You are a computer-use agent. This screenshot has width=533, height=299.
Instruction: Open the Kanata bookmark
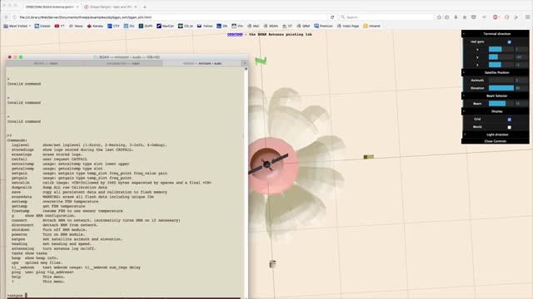tap(95, 26)
